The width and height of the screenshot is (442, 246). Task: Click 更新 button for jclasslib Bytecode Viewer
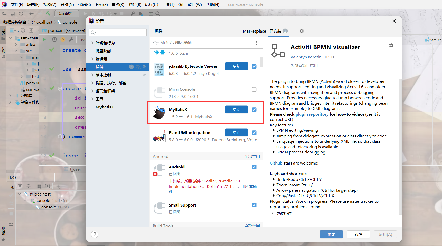[237, 66]
